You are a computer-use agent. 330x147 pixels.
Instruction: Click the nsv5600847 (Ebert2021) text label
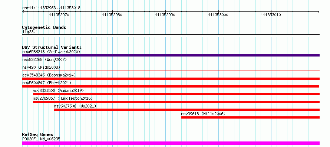click(47, 83)
